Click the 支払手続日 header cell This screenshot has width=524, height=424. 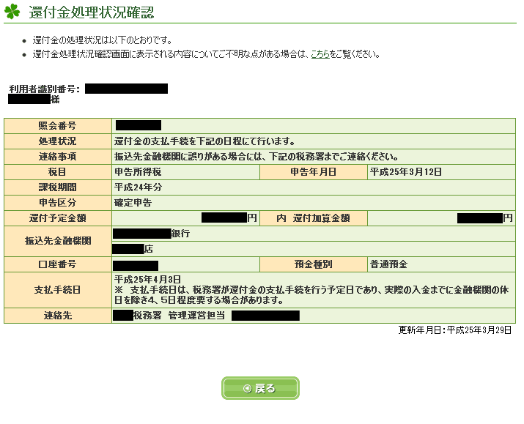(58, 290)
